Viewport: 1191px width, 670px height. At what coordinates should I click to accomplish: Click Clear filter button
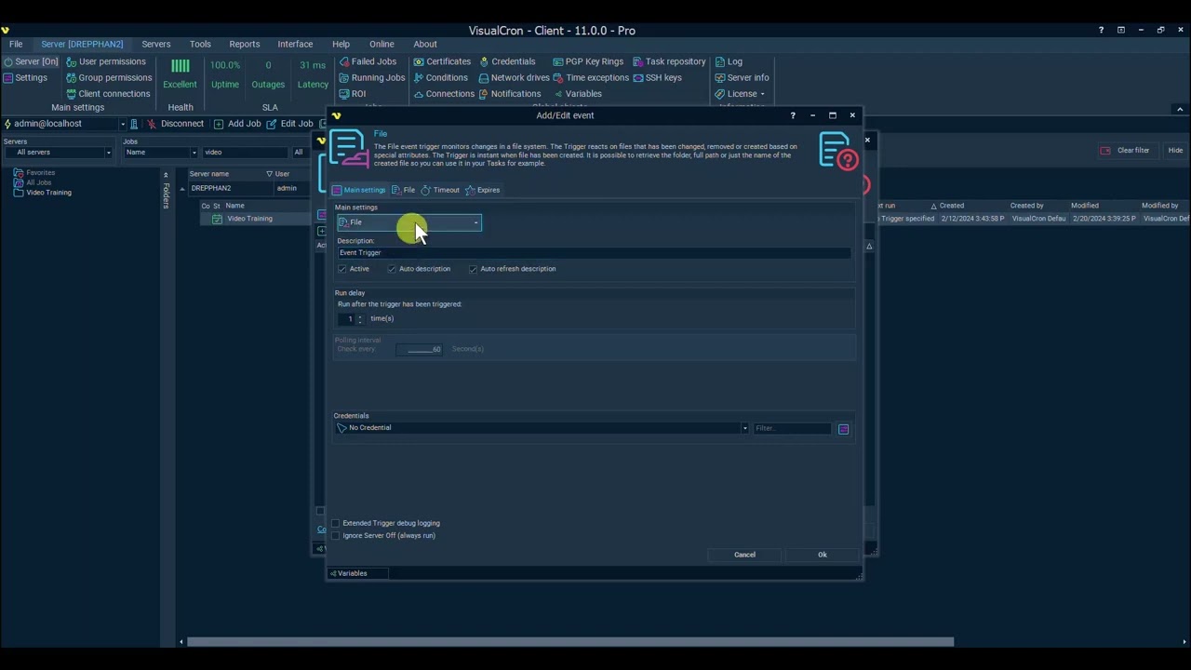click(1127, 151)
